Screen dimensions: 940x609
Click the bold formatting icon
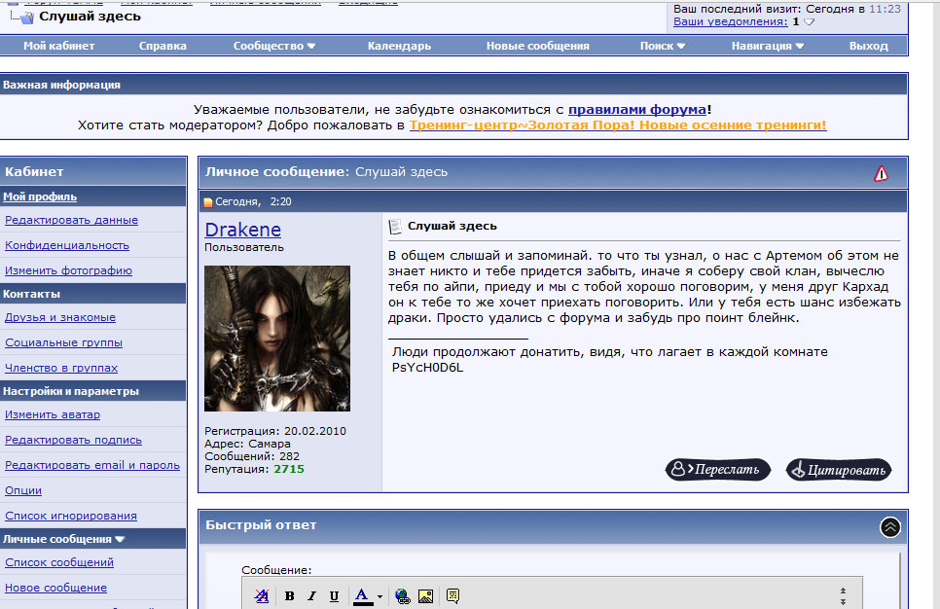(x=289, y=596)
